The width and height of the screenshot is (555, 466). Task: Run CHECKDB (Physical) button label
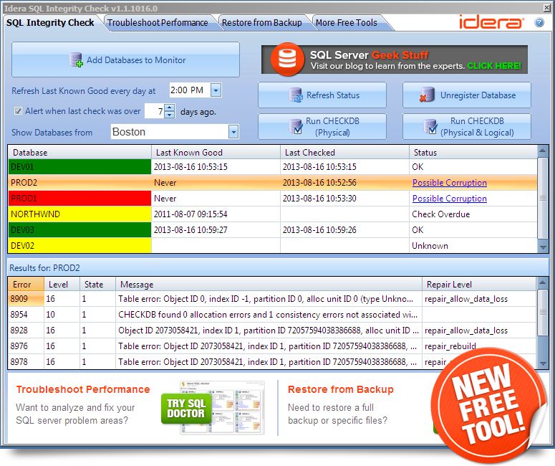[332, 126]
